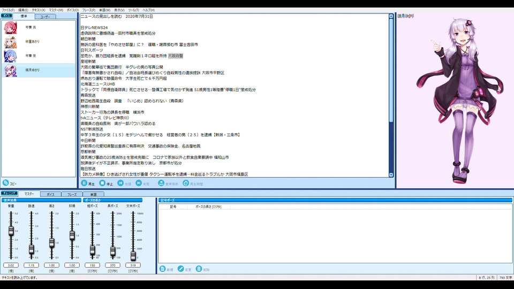This screenshot has height=289, width=514.
Task: Select the 結月ゆかり purple-haired voice avatar
Action: 10,71
